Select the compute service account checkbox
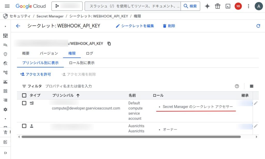This screenshot has width=265, height=159. point(24,103)
